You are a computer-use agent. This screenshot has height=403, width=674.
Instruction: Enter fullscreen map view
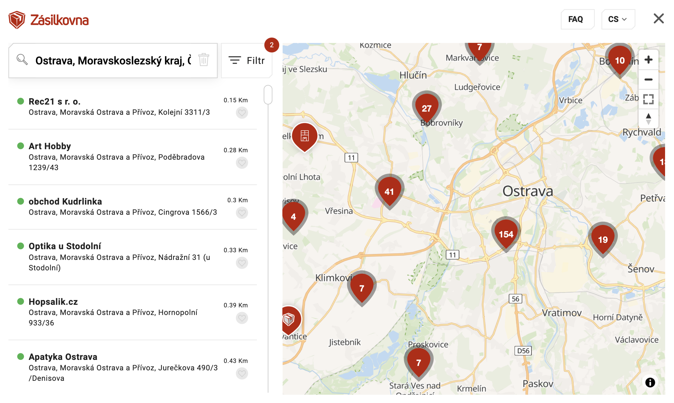648,99
